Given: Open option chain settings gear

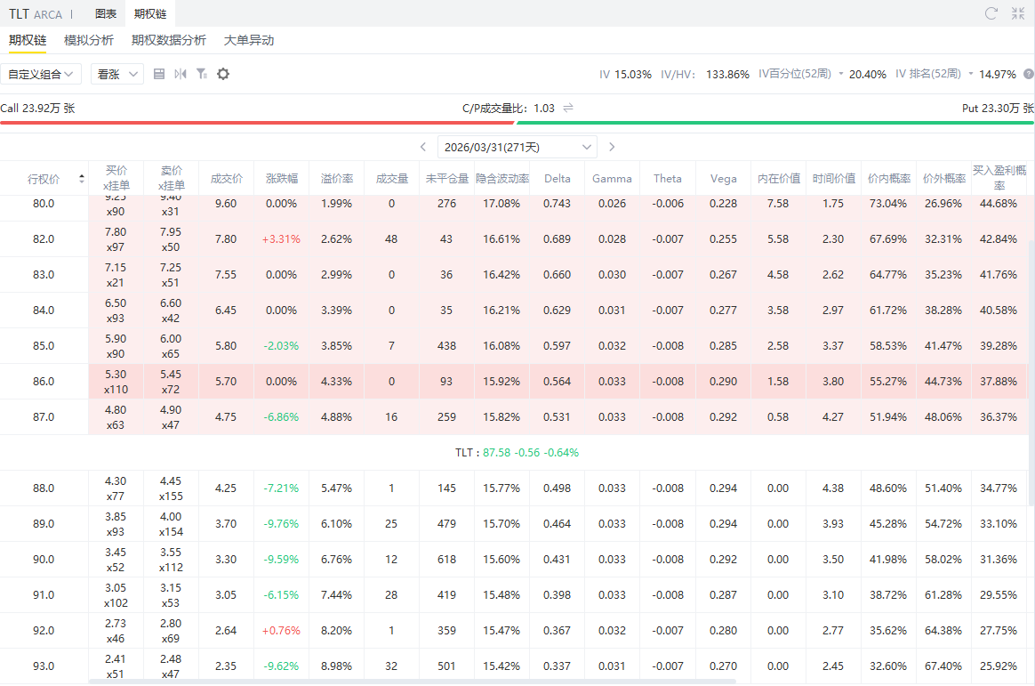Looking at the screenshot, I should tap(223, 74).
